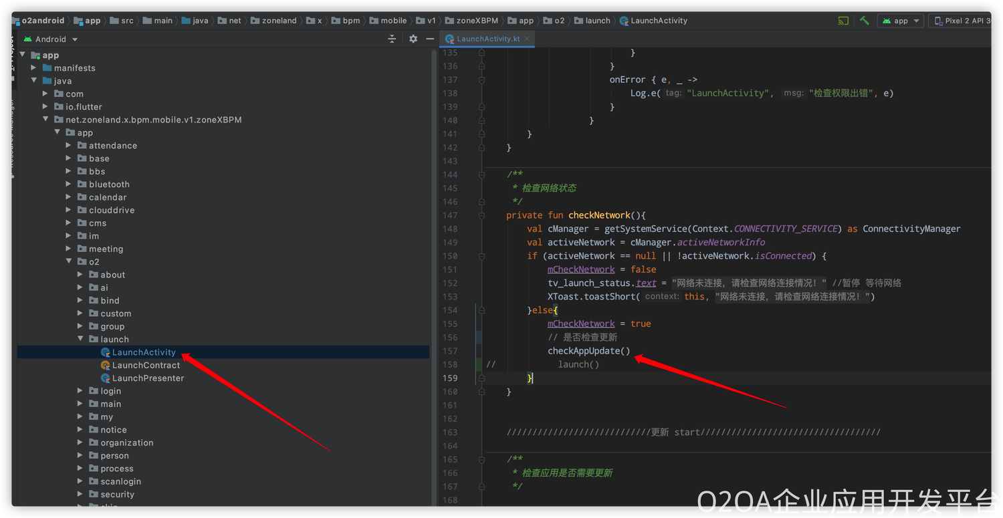1003x518 pixels.
Task: Open LaunchContract file in project tree
Action: [146, 365]
